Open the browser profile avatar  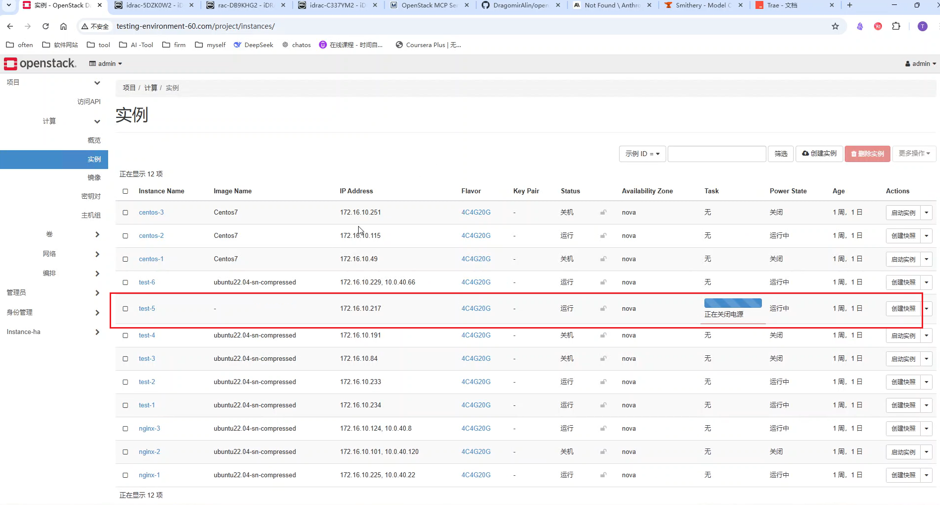(x=923, y=26)
